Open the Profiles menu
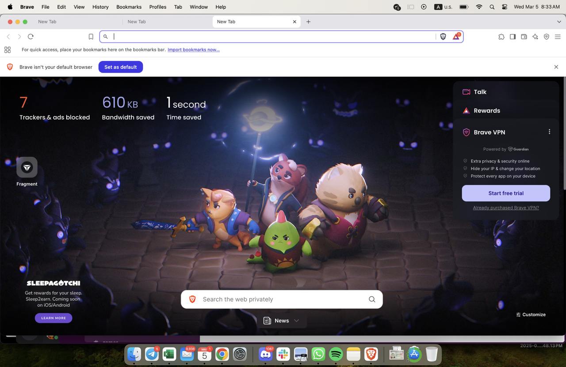This screenshot has height=367, width=566. pos(157,7)
